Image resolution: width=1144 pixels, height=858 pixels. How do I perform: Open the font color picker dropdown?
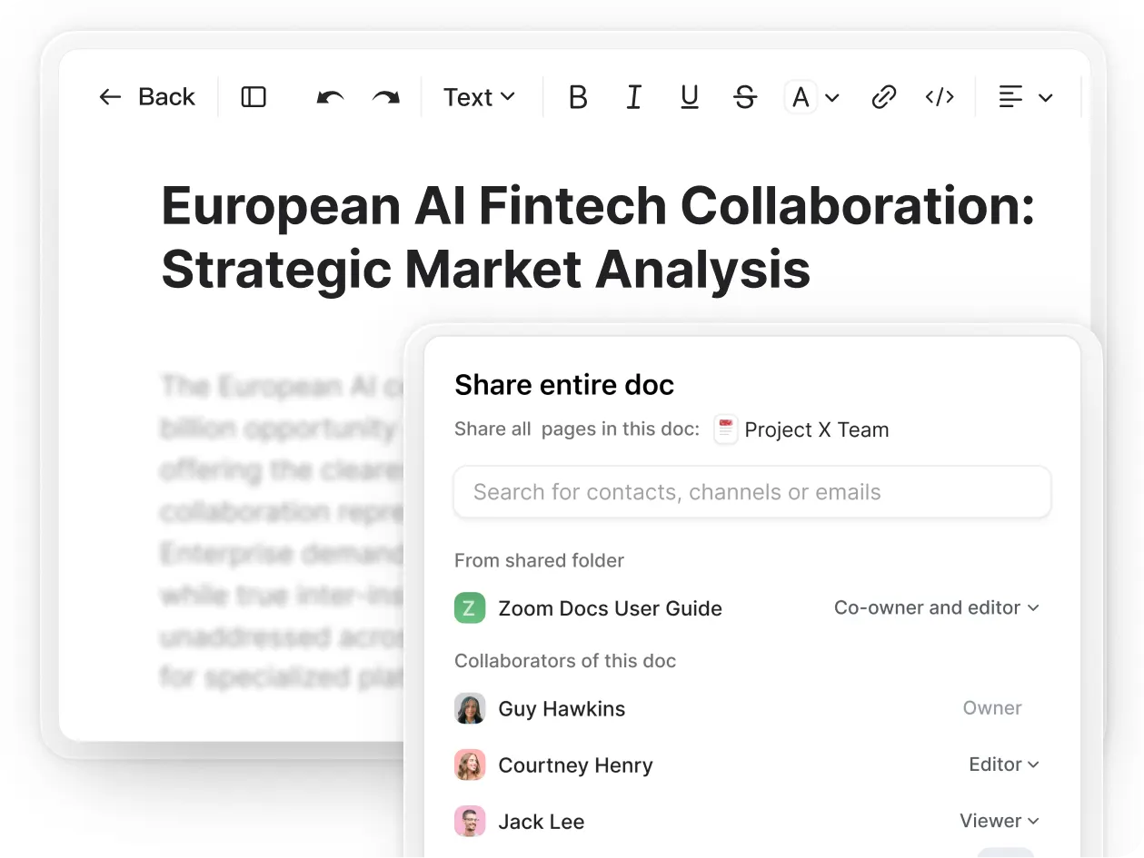pyautogui.click(x=811, y=97)
